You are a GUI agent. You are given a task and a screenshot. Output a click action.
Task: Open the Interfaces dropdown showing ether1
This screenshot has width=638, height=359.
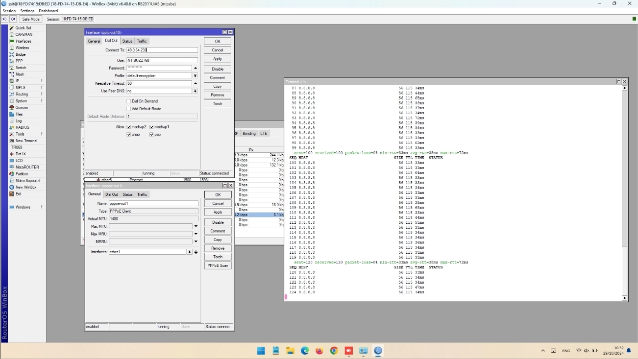click(x=190, y=252)
